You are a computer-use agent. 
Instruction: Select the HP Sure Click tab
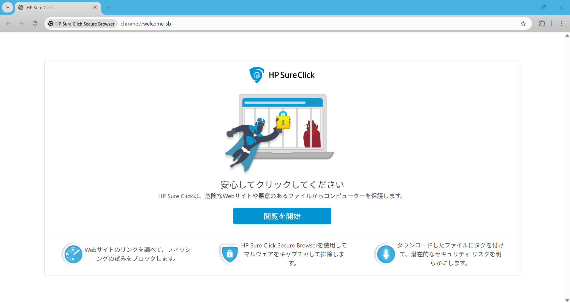(x=53, y=7)
